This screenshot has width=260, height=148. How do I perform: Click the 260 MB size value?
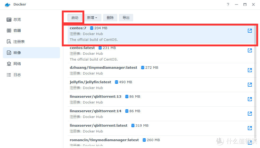[153, 140]
